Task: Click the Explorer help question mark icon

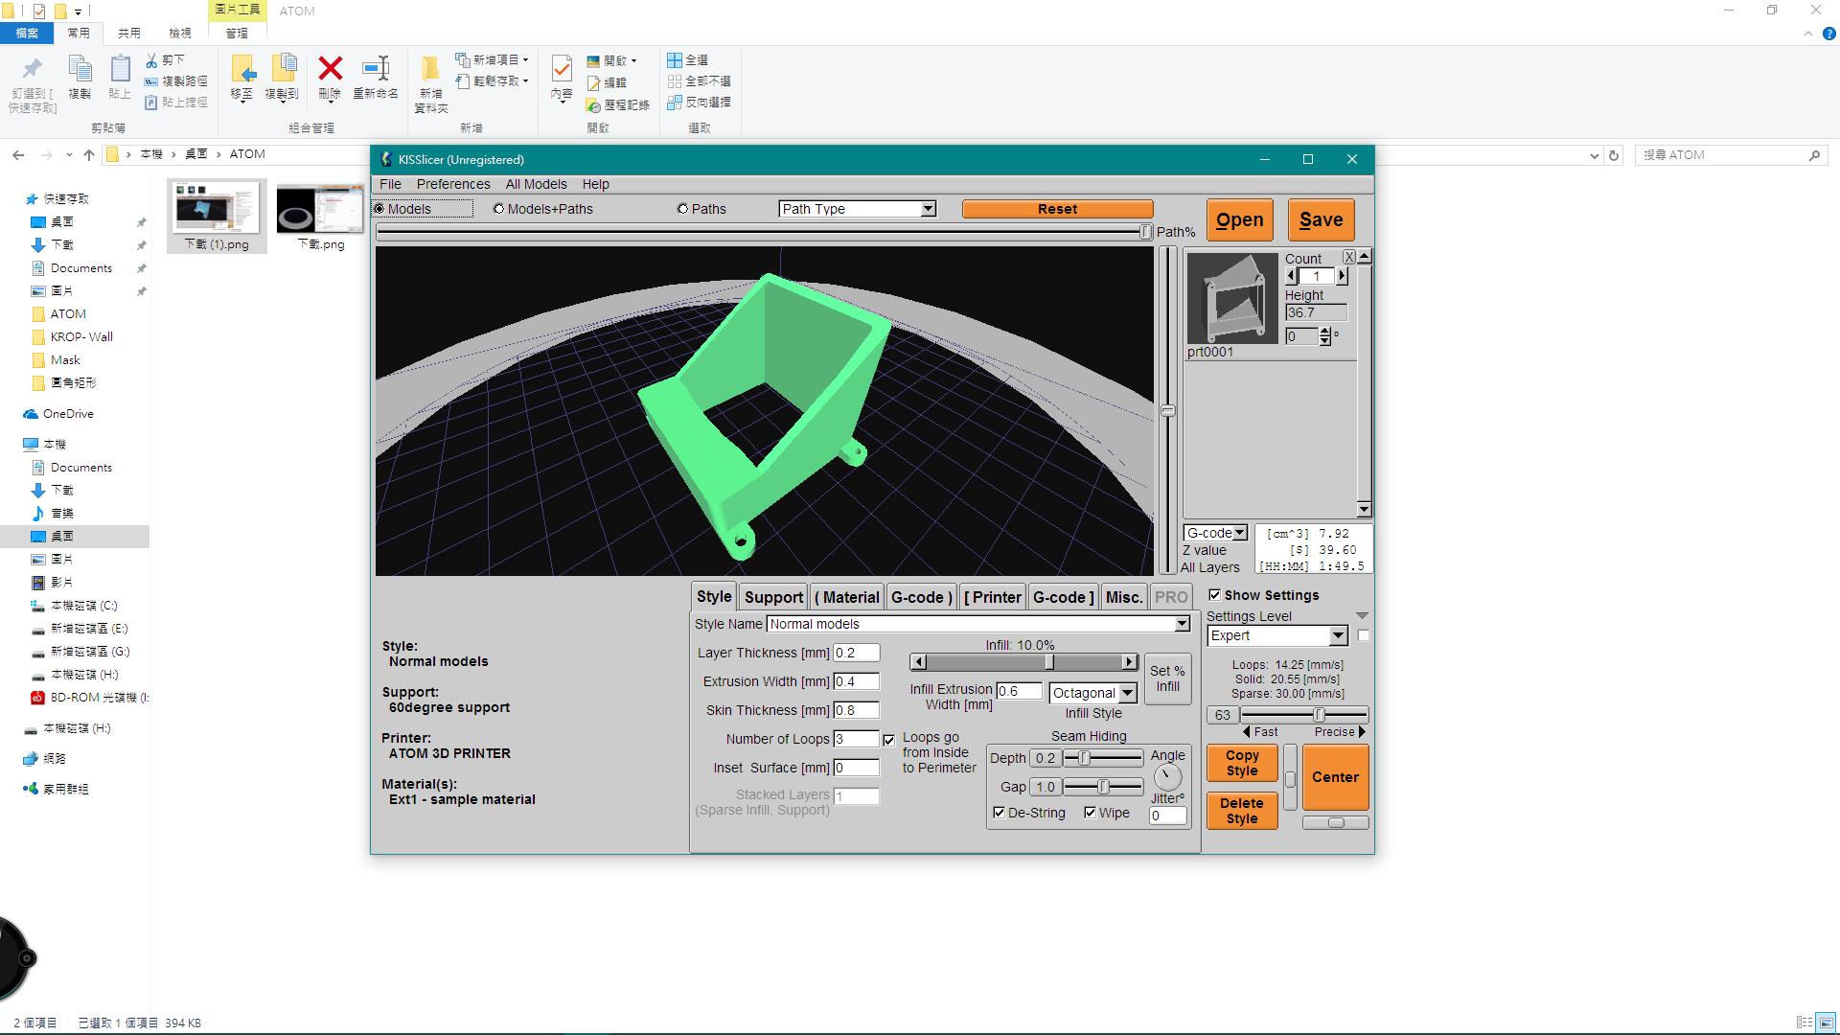Action: [1828, 34]
